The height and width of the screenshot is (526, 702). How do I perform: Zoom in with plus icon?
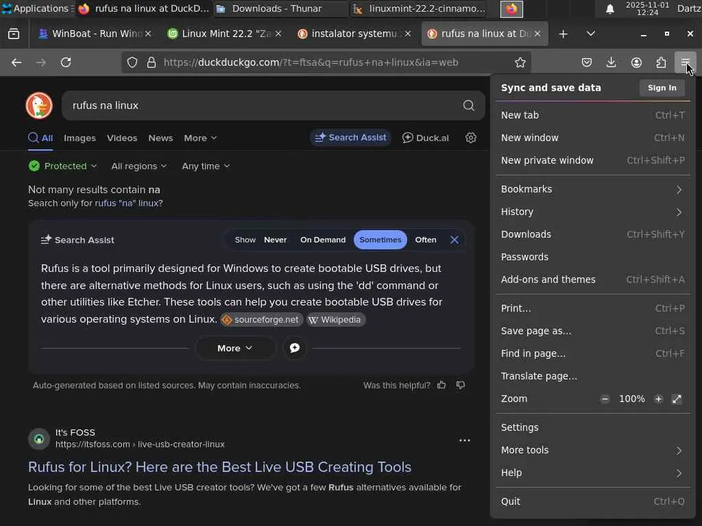tap(658, 399)
